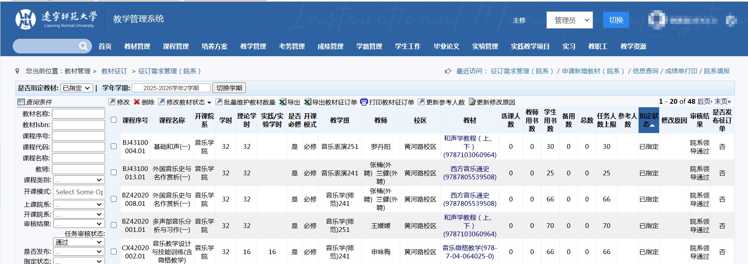Click the search magnifier icon
This screenshot has width=748, height=264.
pyautogui.click(x=83, y=46)
